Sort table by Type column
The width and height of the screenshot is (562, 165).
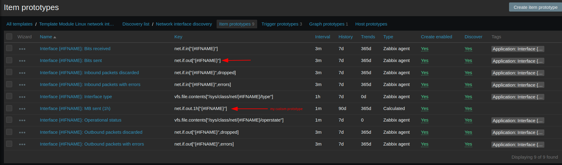pyautogui.click(x=388, y=37)
